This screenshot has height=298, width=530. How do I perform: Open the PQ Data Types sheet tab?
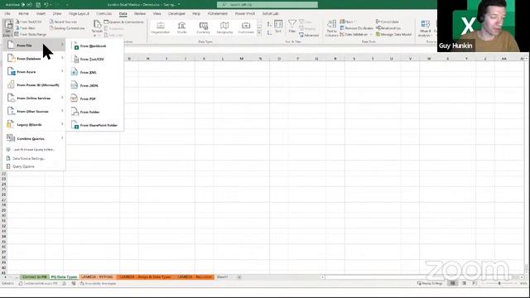[64, 277]
